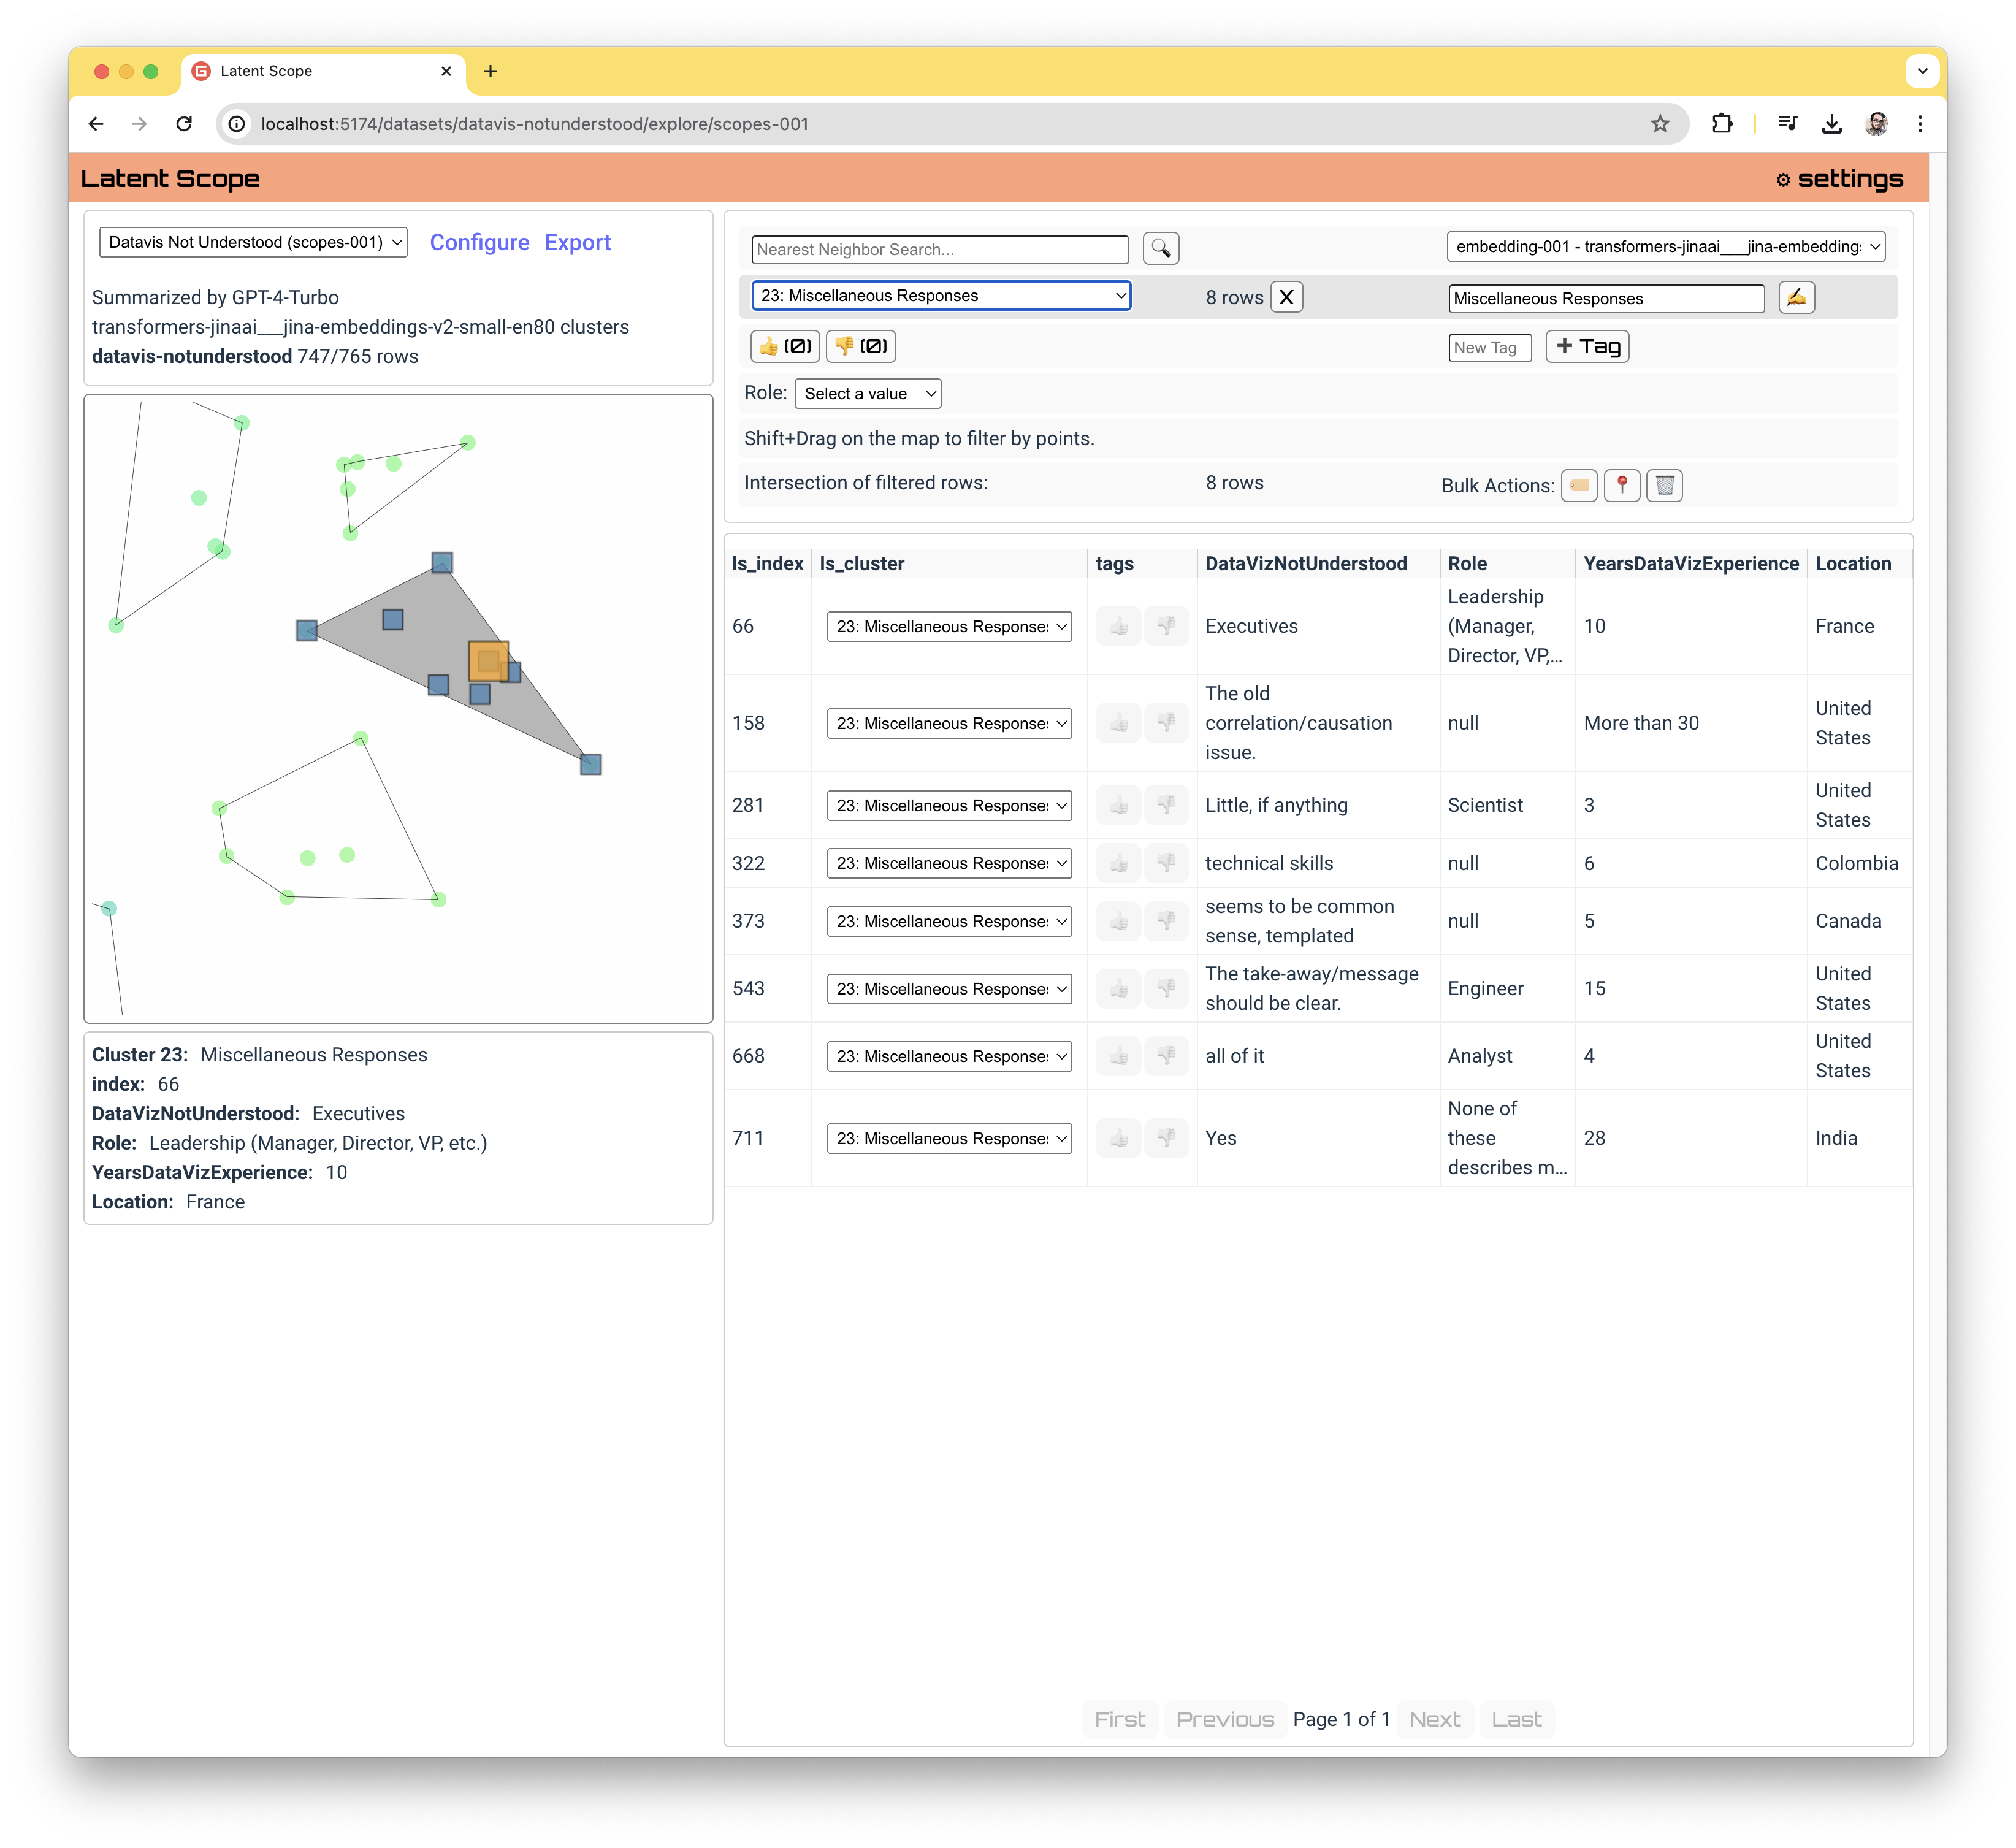Open embedding-001 model dropdown
2016x1848 pixels.
coord(1665,246)
